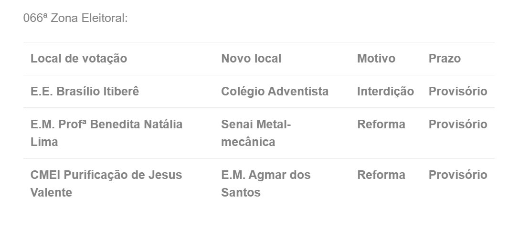Click the 'Motivo' column header

click(376, 59)
